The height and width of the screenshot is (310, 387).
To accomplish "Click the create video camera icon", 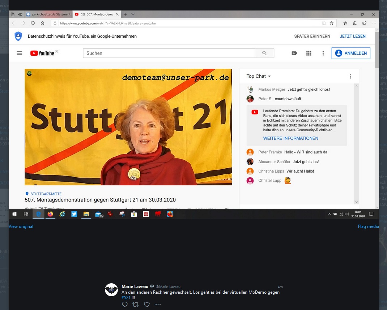I will pos(294,53).
